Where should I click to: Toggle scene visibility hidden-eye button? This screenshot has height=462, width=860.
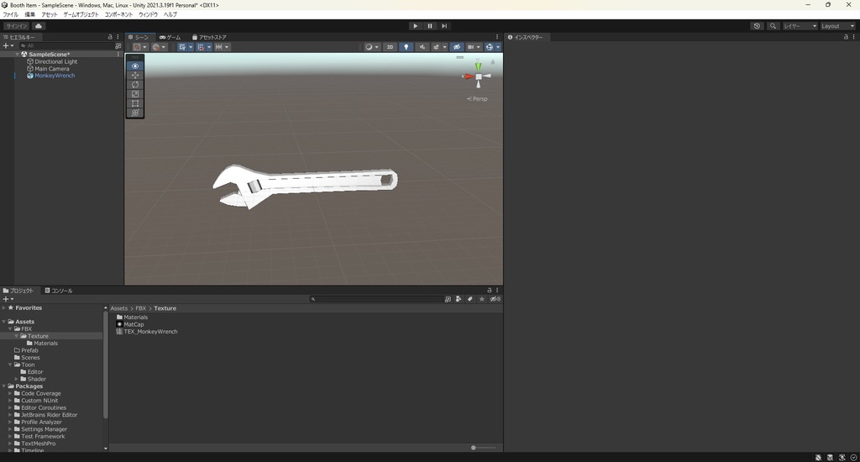pyautogui.click(x=456, y=47)
